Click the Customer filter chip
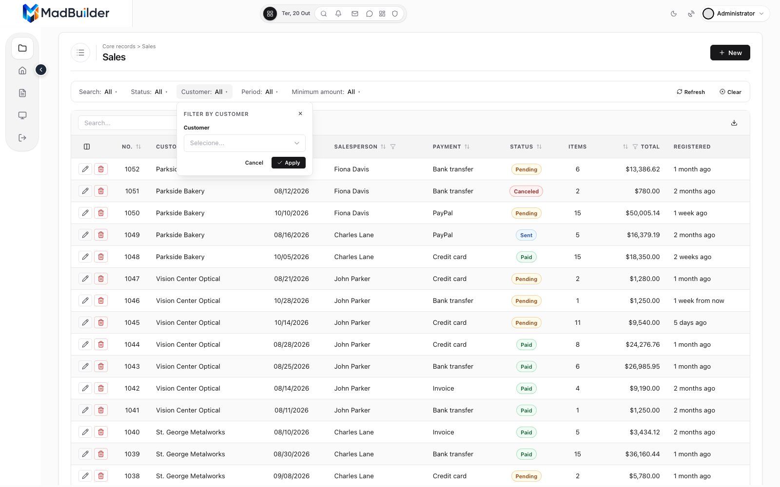Image resolution: width=780 pixels, height=487 pixels. coord(204,92)
